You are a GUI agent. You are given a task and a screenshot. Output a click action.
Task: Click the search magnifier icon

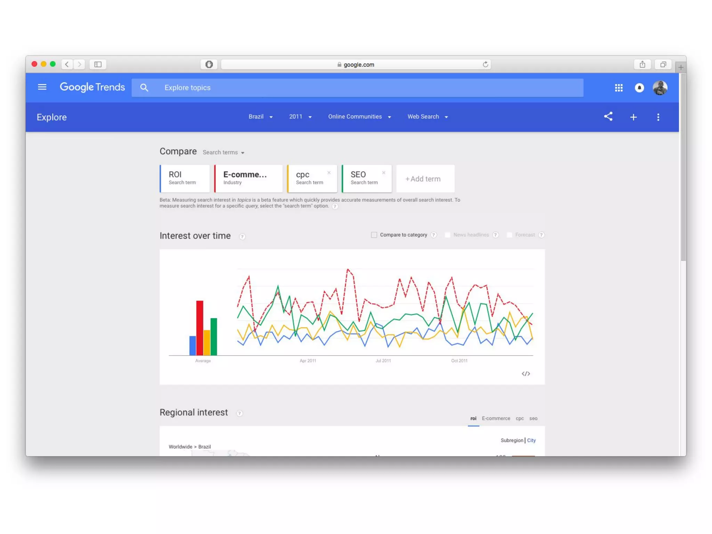[x=144, y=88]
